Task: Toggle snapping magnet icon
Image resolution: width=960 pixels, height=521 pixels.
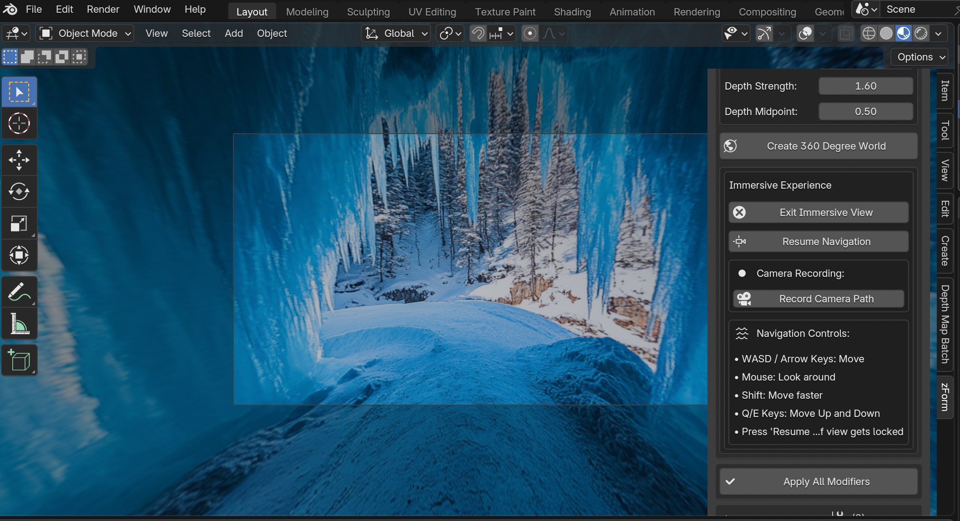Action: [x=478, y=33]
